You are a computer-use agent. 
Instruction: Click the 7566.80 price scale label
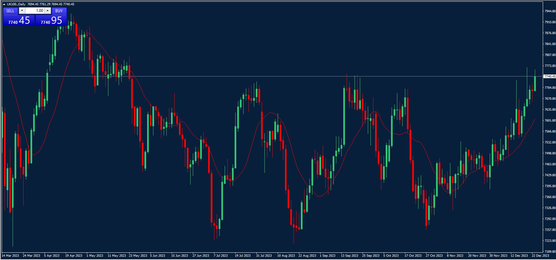[550, 131]
